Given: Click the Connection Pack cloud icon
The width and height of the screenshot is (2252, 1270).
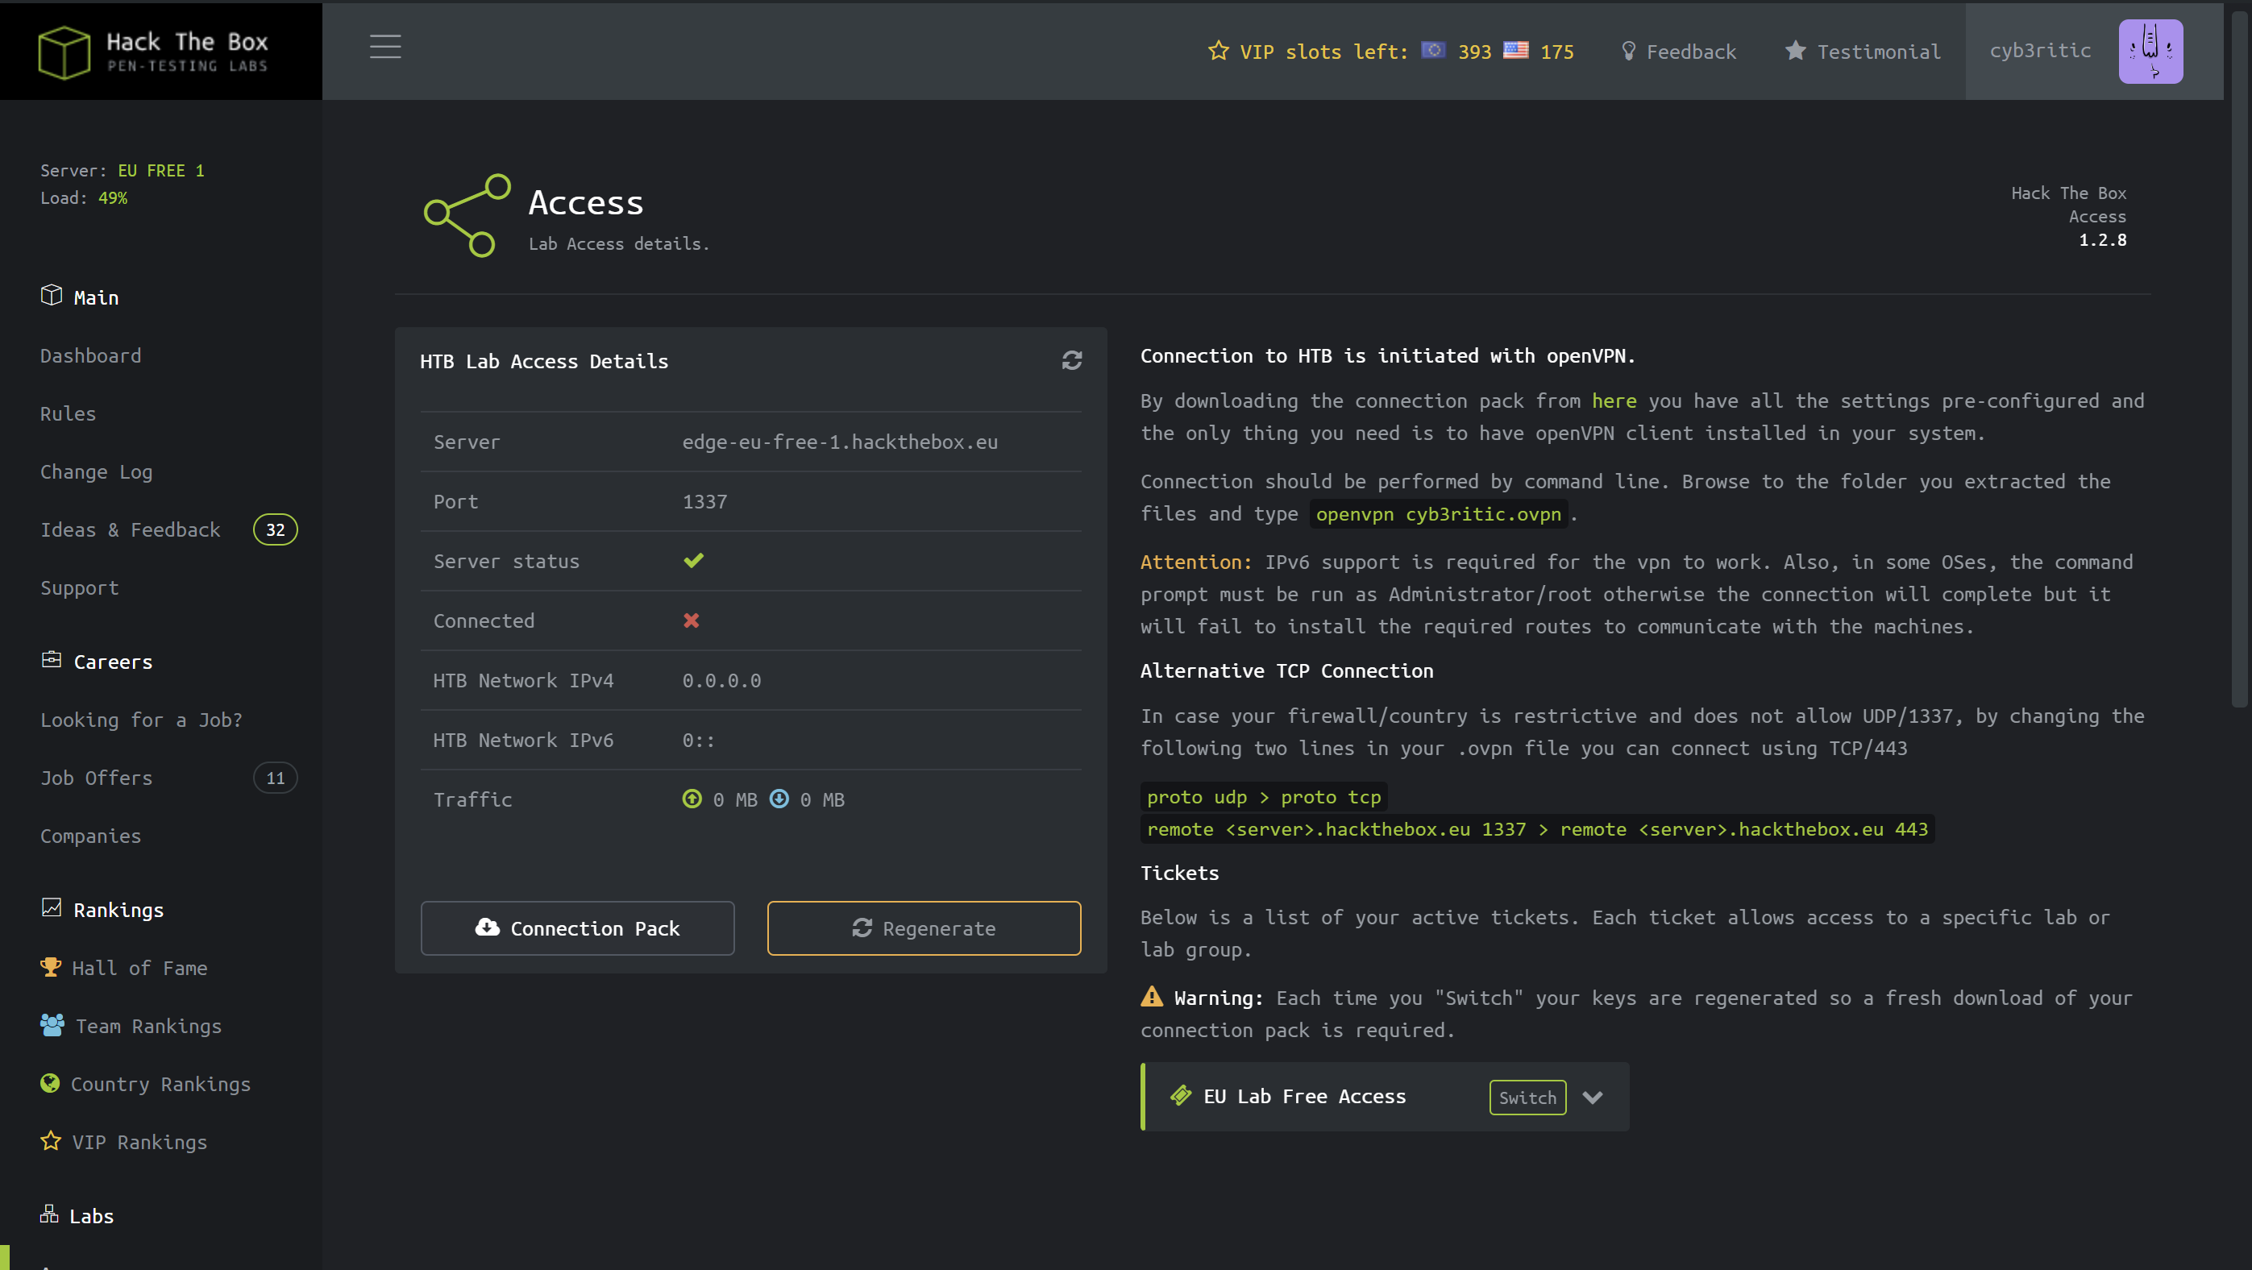Looking at the screenshot, I should pos(487,927).
